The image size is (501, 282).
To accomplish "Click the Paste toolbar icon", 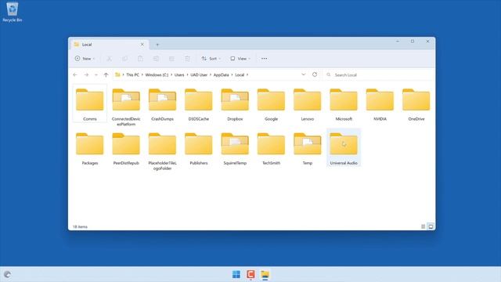I will point(140,59).
